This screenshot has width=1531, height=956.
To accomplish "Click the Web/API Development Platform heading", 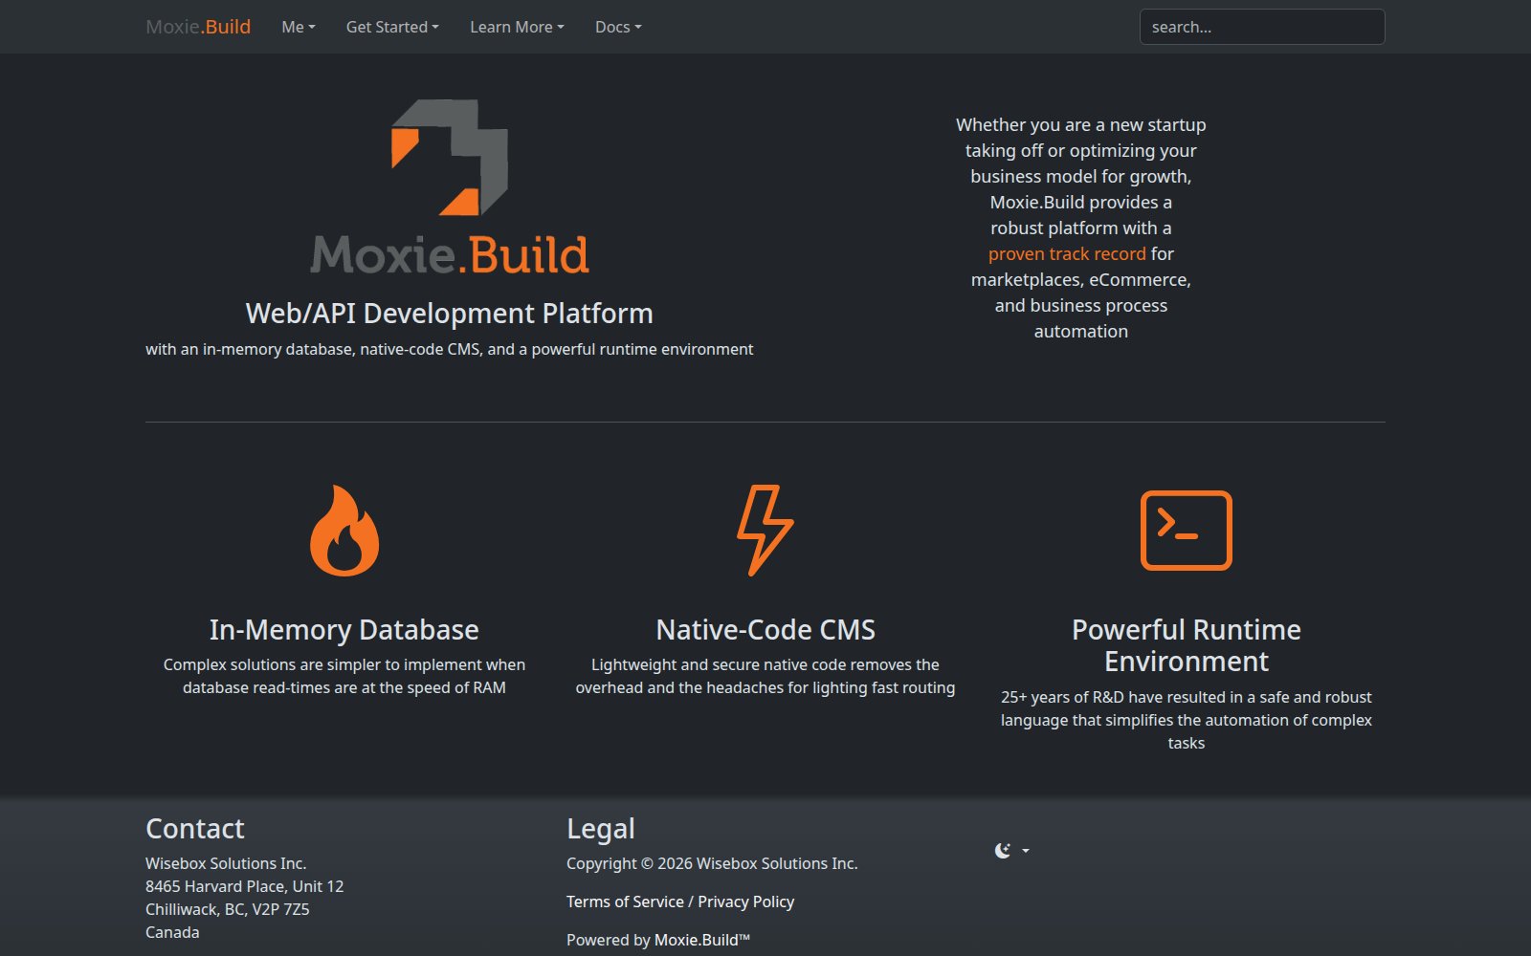I will point(450,314).
